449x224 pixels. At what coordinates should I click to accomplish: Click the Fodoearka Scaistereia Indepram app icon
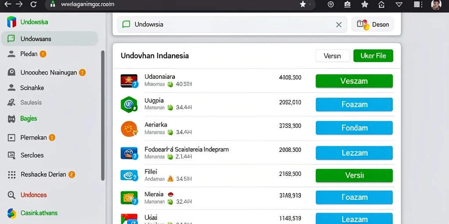[129, 153]
